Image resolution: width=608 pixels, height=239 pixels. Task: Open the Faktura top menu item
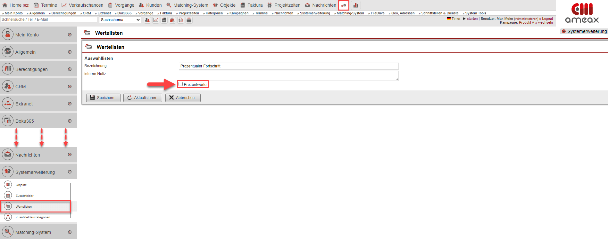click(254, 5)
